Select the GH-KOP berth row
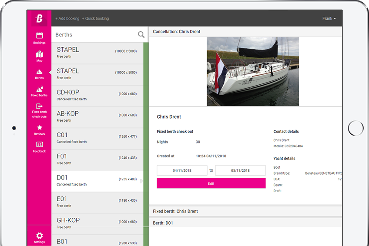This screenshot has height=246, width=369. (97, 224)
